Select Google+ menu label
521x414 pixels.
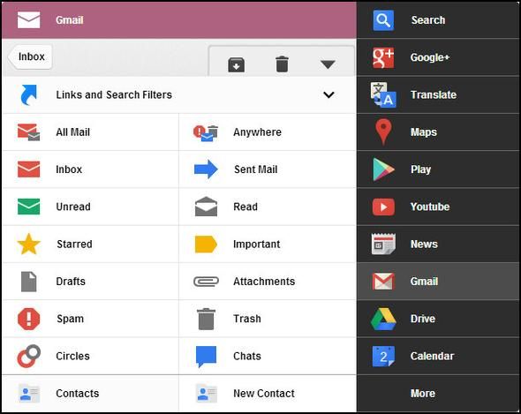tap(430, 57)
